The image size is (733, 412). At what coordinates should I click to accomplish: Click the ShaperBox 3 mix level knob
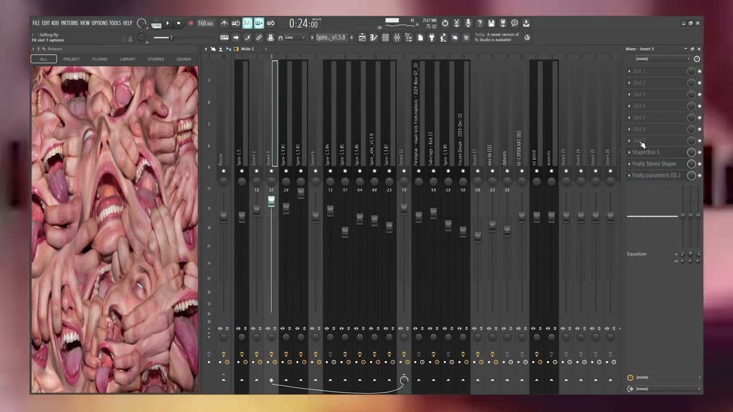pos(691,152)
